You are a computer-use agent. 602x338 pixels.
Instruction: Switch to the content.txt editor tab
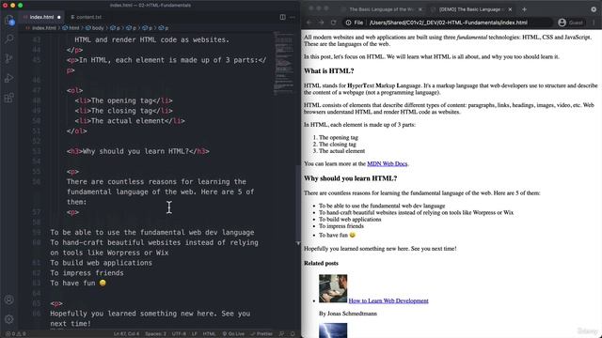tap(87, 17)
